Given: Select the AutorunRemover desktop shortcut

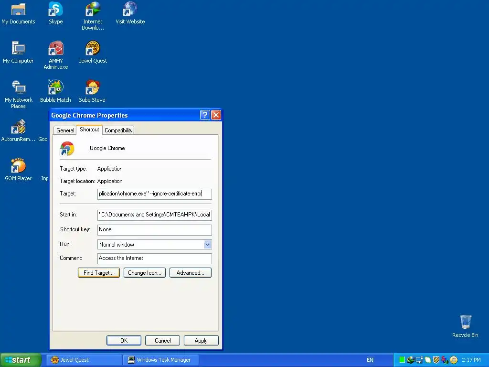Looking at the screenshot, I should click(18, 131).
